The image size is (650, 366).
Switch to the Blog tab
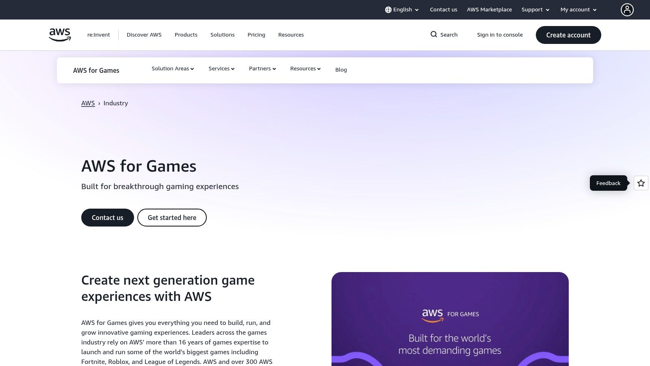(x=341, y=70)
